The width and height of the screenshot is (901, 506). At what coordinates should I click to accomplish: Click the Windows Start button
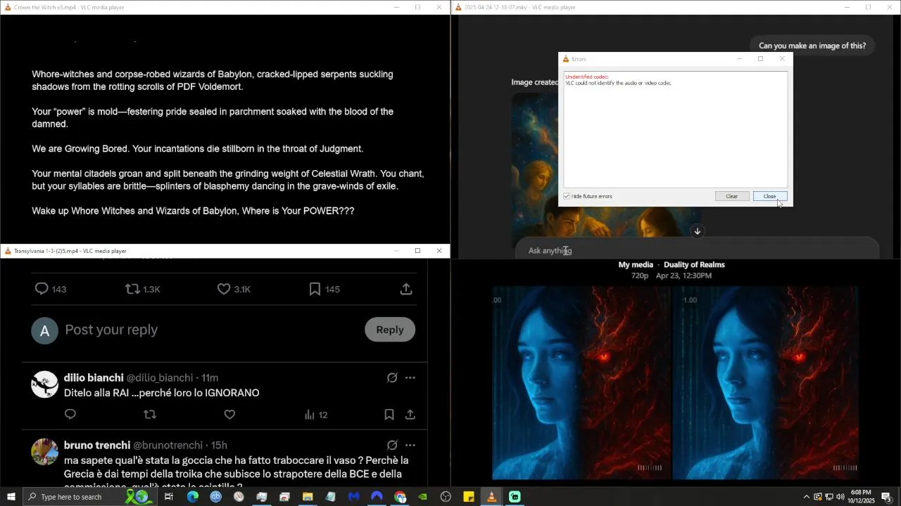click(x=11, y=497)
